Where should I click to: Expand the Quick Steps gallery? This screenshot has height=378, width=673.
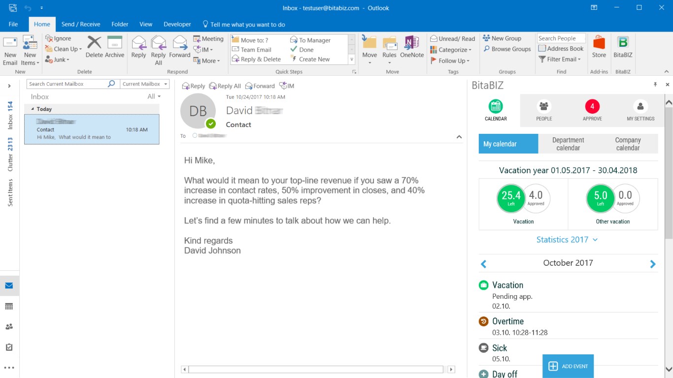coord(352,60)
